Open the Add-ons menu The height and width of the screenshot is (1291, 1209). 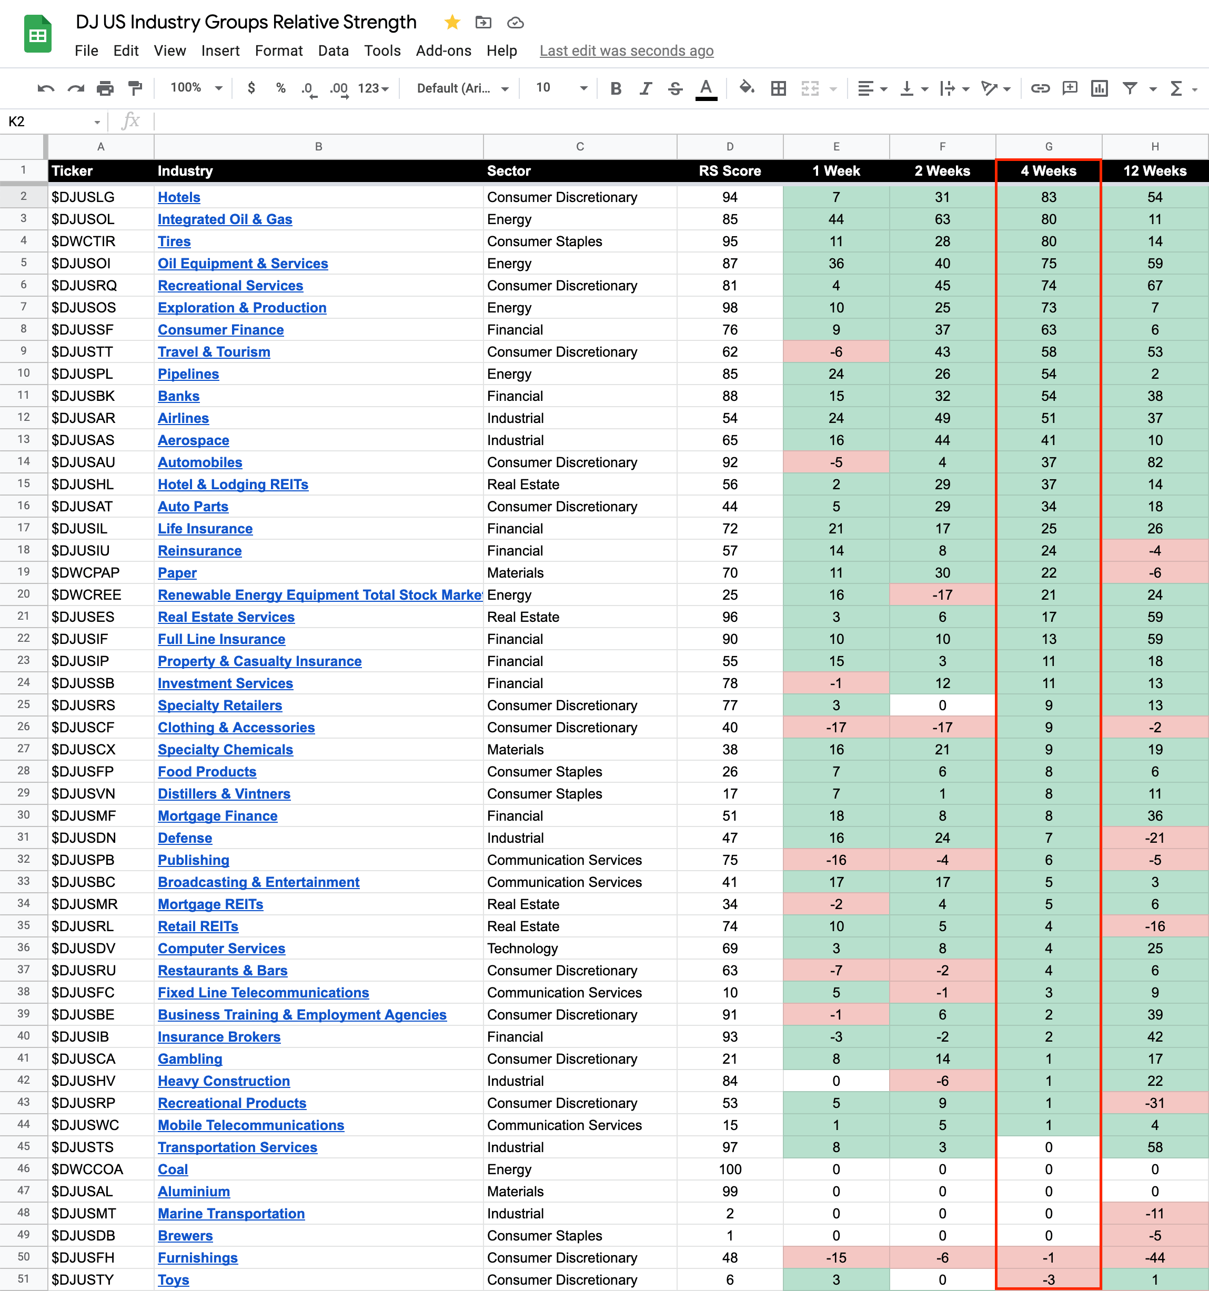click(x=444, y=51)
